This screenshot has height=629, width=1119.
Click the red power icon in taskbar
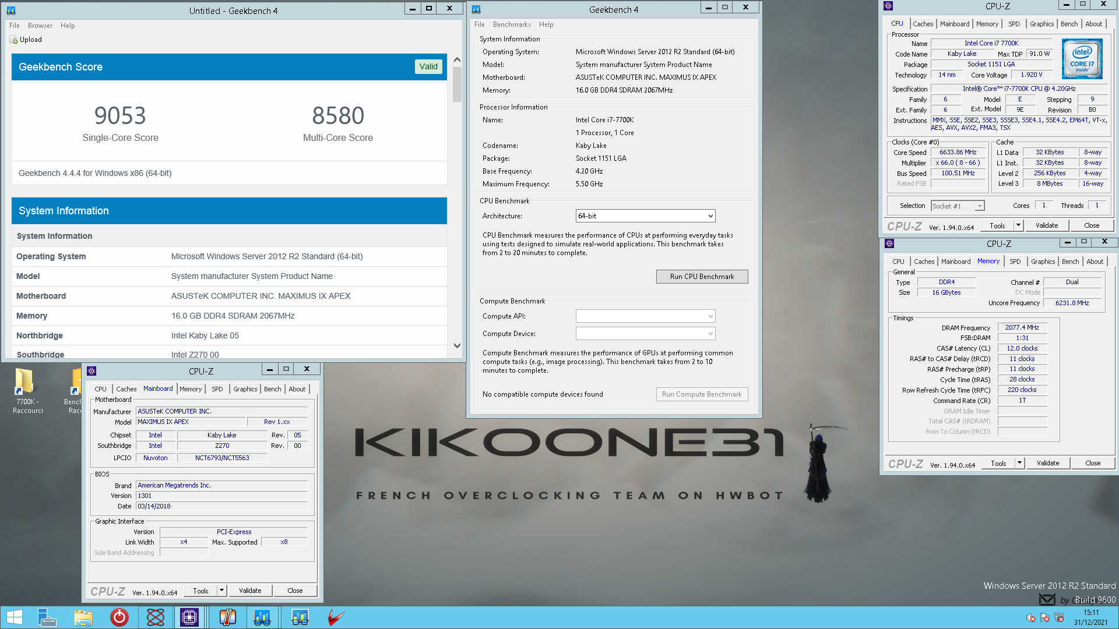coord(119,617)
